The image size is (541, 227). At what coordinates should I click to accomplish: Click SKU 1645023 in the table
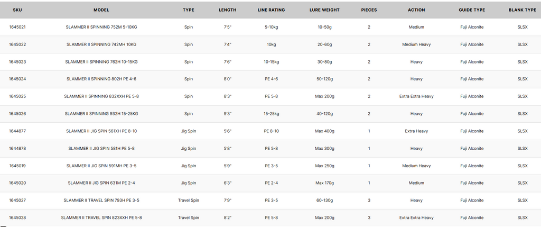(17, 62)
